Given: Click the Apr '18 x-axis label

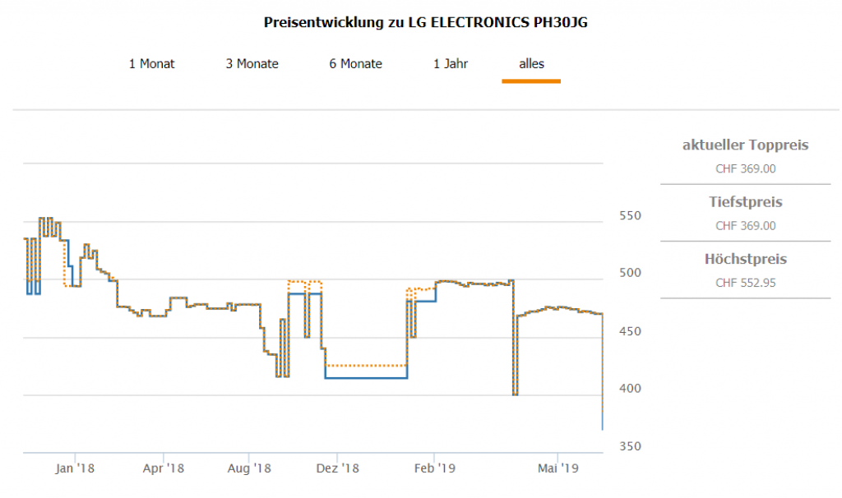Looking at the screenshot, I should (x=164, y=468).
